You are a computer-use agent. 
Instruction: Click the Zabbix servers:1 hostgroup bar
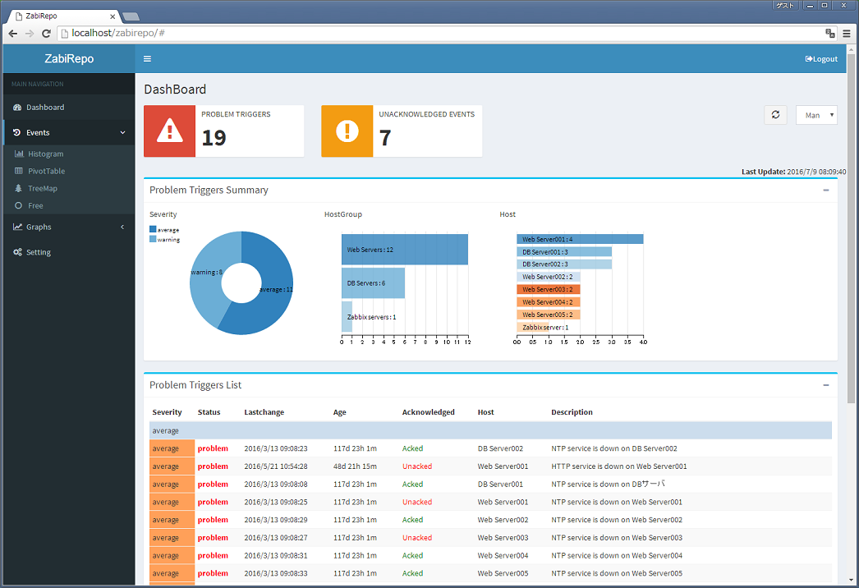pos(347,317)
